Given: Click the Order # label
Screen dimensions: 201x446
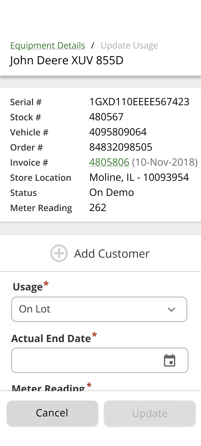Looking at the screenshot, I should pyautogui.click(x=27, y=147).
